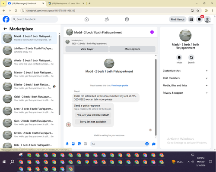Click the message thread scrollbar
This screenshot has width=216, height=172.
(x=156, y=98)
